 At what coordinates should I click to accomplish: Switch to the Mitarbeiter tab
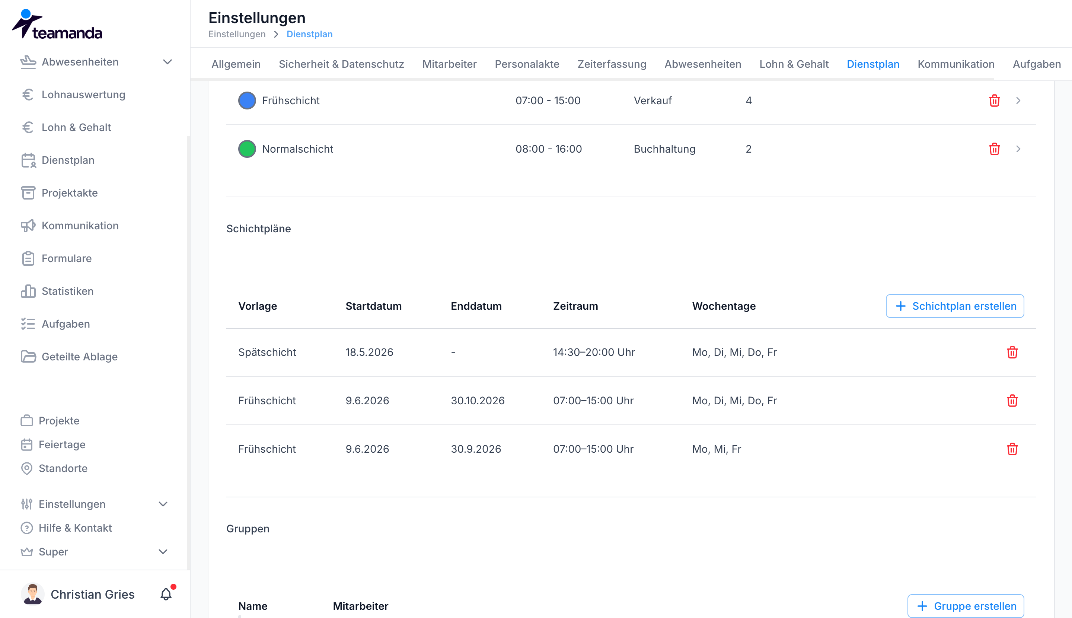click(x=449, y=64)
